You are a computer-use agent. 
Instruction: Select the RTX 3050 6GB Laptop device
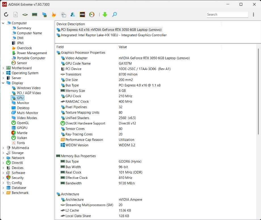pyautogui.click(x=109, y=30)
